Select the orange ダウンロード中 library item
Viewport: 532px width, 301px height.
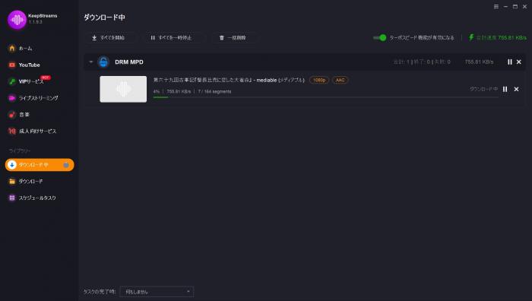(x=40, y=165)
